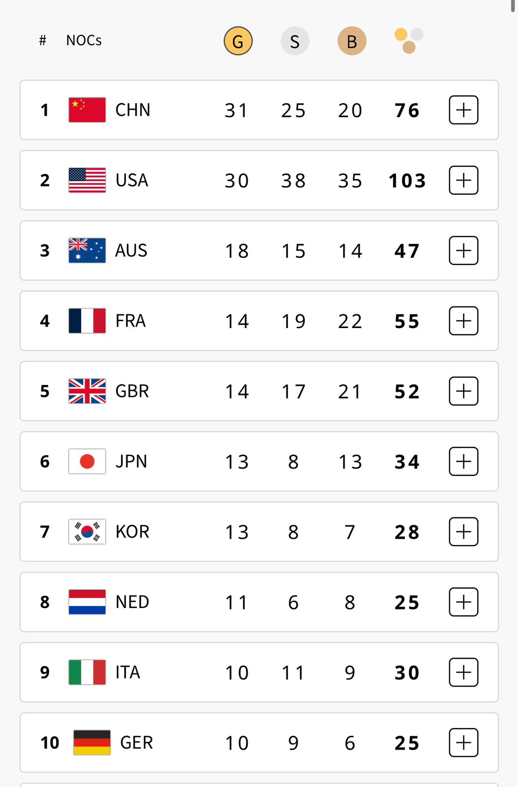Viewport: 518px width, 787px height.
Task: Open the GBR plus expander
Action: [x=463, y=391]
